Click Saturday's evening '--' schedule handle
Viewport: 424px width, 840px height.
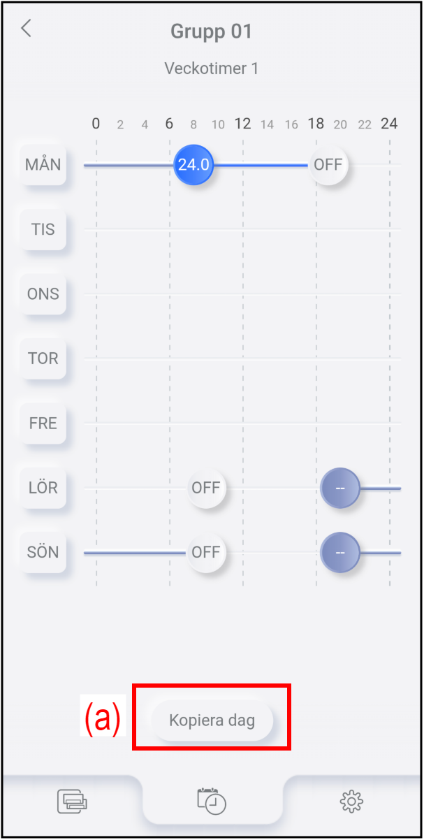(x=340, y=487)
